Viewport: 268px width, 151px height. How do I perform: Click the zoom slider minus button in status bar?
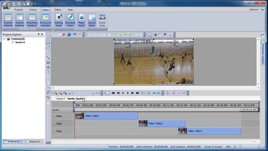(235, 146)
